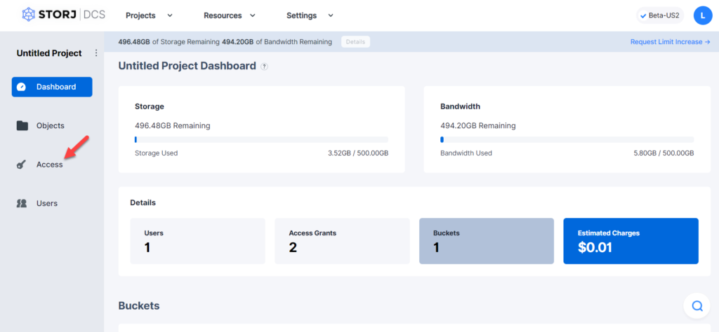Click the 494.20GB Remaining bandwidth text
The height and width of the screenshot is (332, 719).
coord(477,125)
